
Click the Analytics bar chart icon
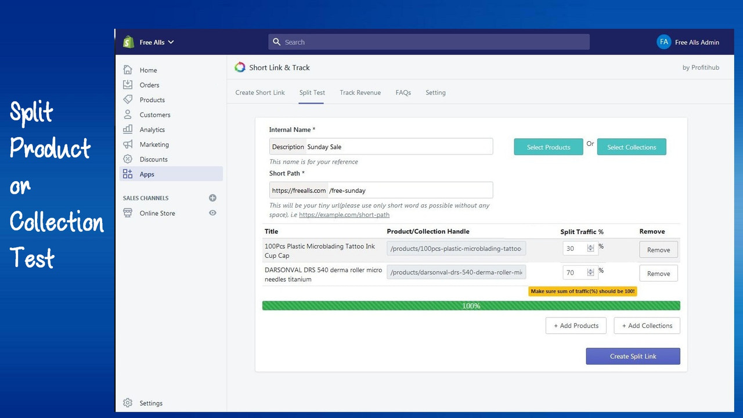[128, 129]
